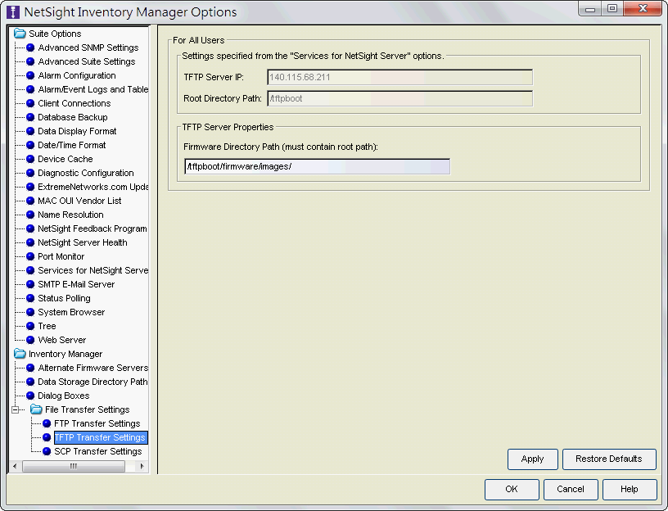Open NetSight Server Health options
668x511 pixels.
pyautogui.click(x=83, y=242)
